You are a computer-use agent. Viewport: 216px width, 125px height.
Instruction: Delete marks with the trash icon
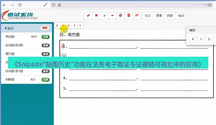click(x=129, y=15)
